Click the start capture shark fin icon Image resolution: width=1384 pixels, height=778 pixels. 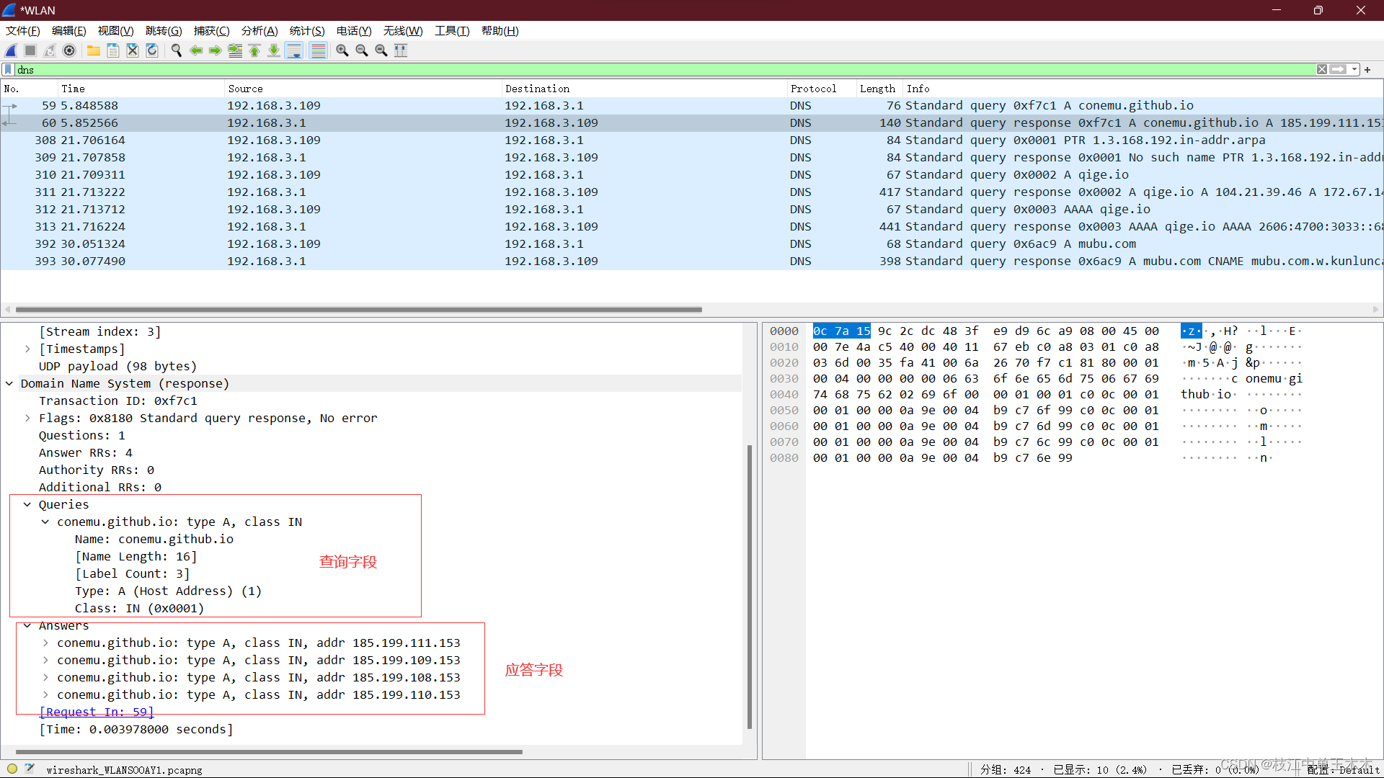point(11,50)
